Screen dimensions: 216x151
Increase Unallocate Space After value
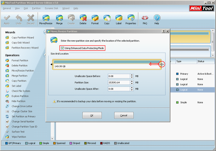click(132, 88)
